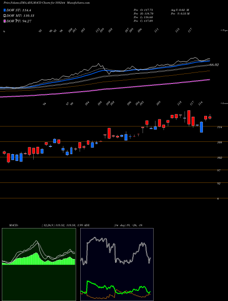Image resolution: width=228 pixels, height=301 pixels.
Task: Click the '<Lows' label at right edge
Action: [224, 103]
